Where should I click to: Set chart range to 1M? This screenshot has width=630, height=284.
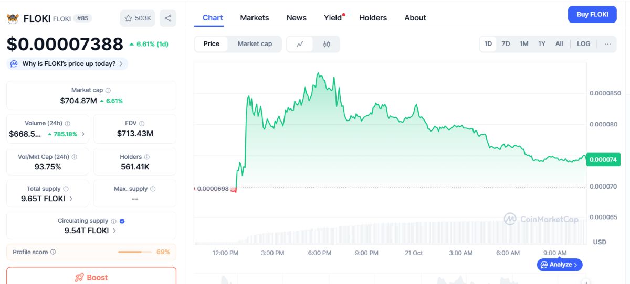(x=524, y=44)
